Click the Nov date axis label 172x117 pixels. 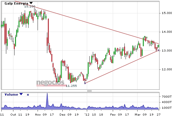click(38, 115)
